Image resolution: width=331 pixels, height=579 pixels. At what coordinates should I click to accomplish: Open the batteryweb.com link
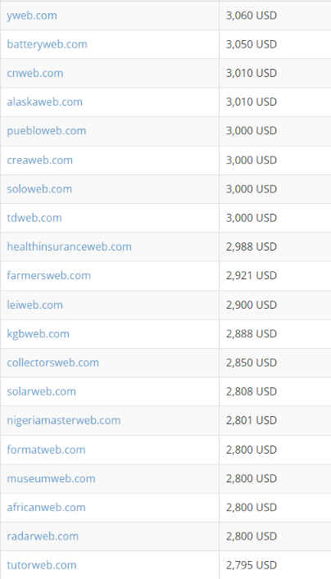pyautogui.click(x=47, y=44)
